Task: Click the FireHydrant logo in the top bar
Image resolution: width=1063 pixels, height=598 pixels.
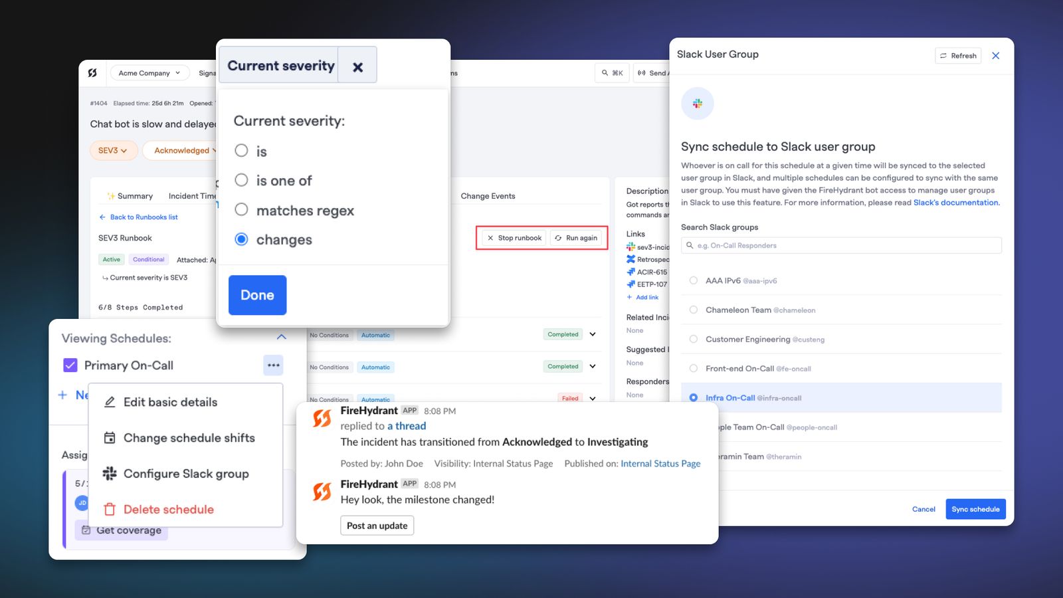Action: pyautogui.click(x=92, y=73)
